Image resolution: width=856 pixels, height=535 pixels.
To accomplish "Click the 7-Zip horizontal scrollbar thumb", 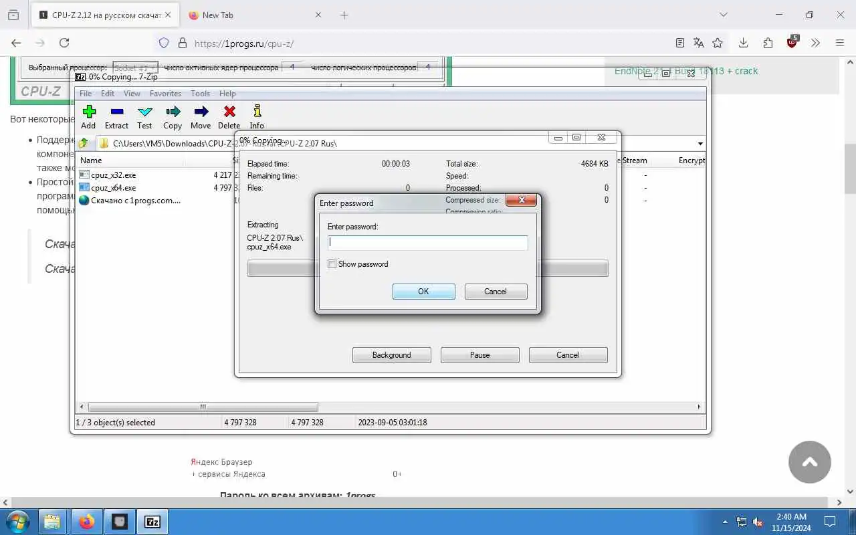I will click(x=203, y=407).
